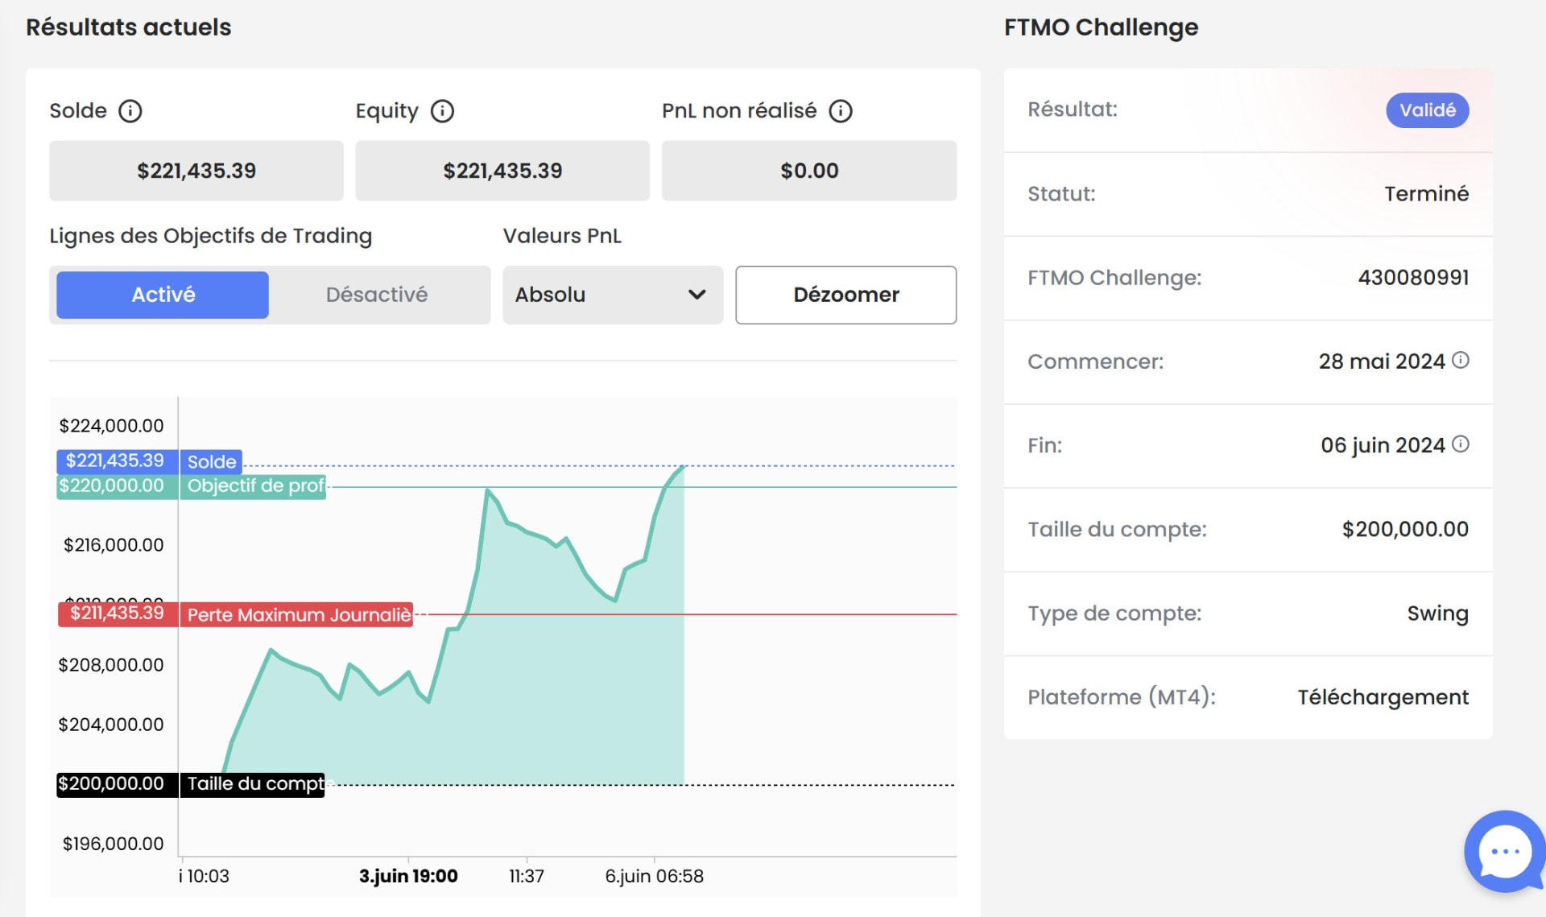Click the info icon next to Equity
The width and height of the screenshot is (1546, 917).
pyautogui.click(x=442, y=111)
